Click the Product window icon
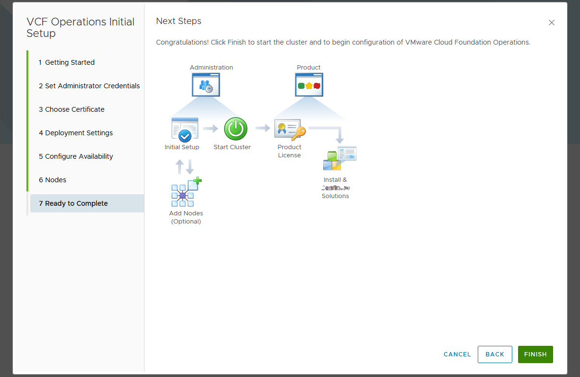The width and height of the screenshot is (580, 377). click(x=309, y=85)
